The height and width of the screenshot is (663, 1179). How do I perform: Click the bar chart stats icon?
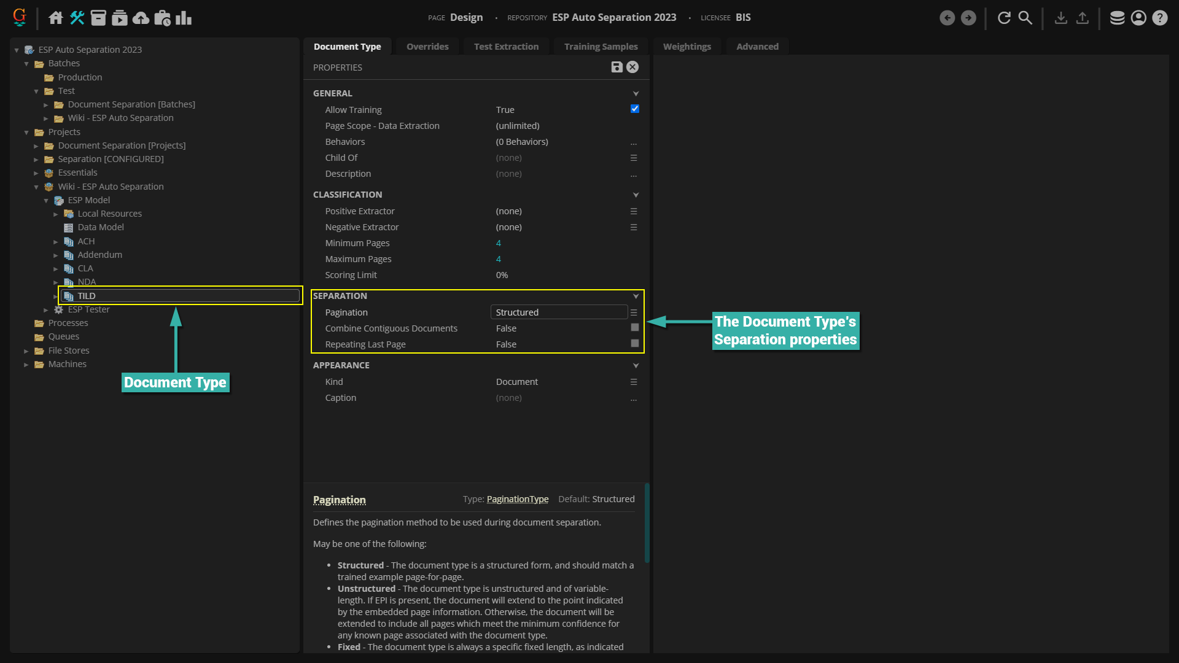(x=183, y=18)
